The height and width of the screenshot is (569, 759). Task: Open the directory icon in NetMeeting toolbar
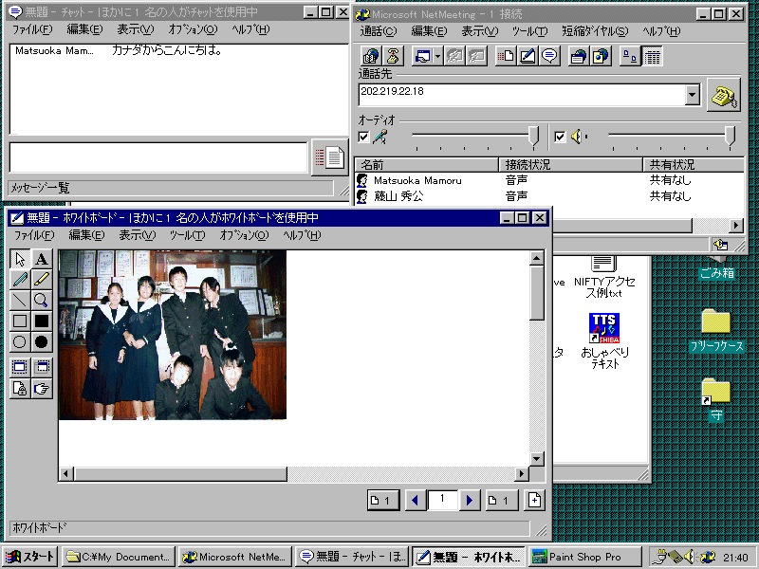(371, 57)
